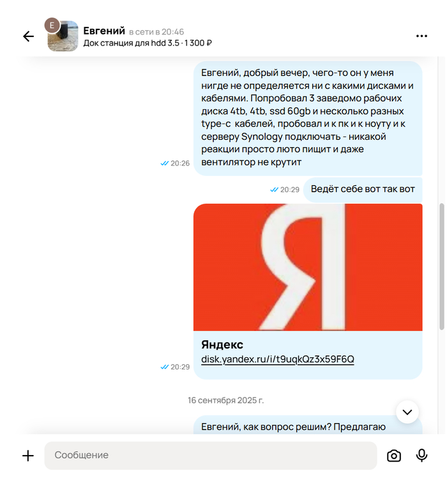Tap the camera icon to send photo
The image size is (447, 480).
[394, 456]
